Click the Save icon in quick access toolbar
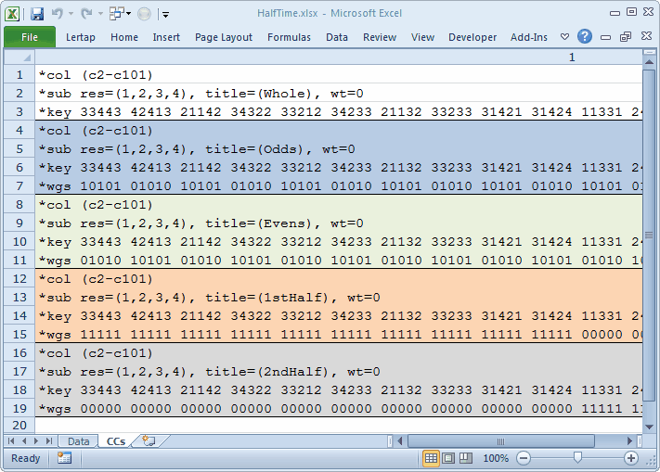Image resolution: width=660 pixels, height=472 pixels. coord(37,14)
